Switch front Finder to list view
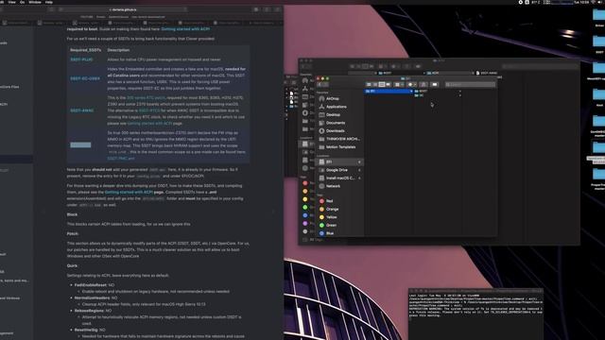Viewport: 605px width, 340px height. [375, 84]
